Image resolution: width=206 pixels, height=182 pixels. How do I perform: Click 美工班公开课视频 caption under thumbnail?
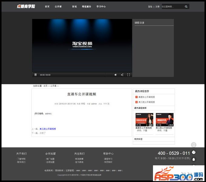164,128
